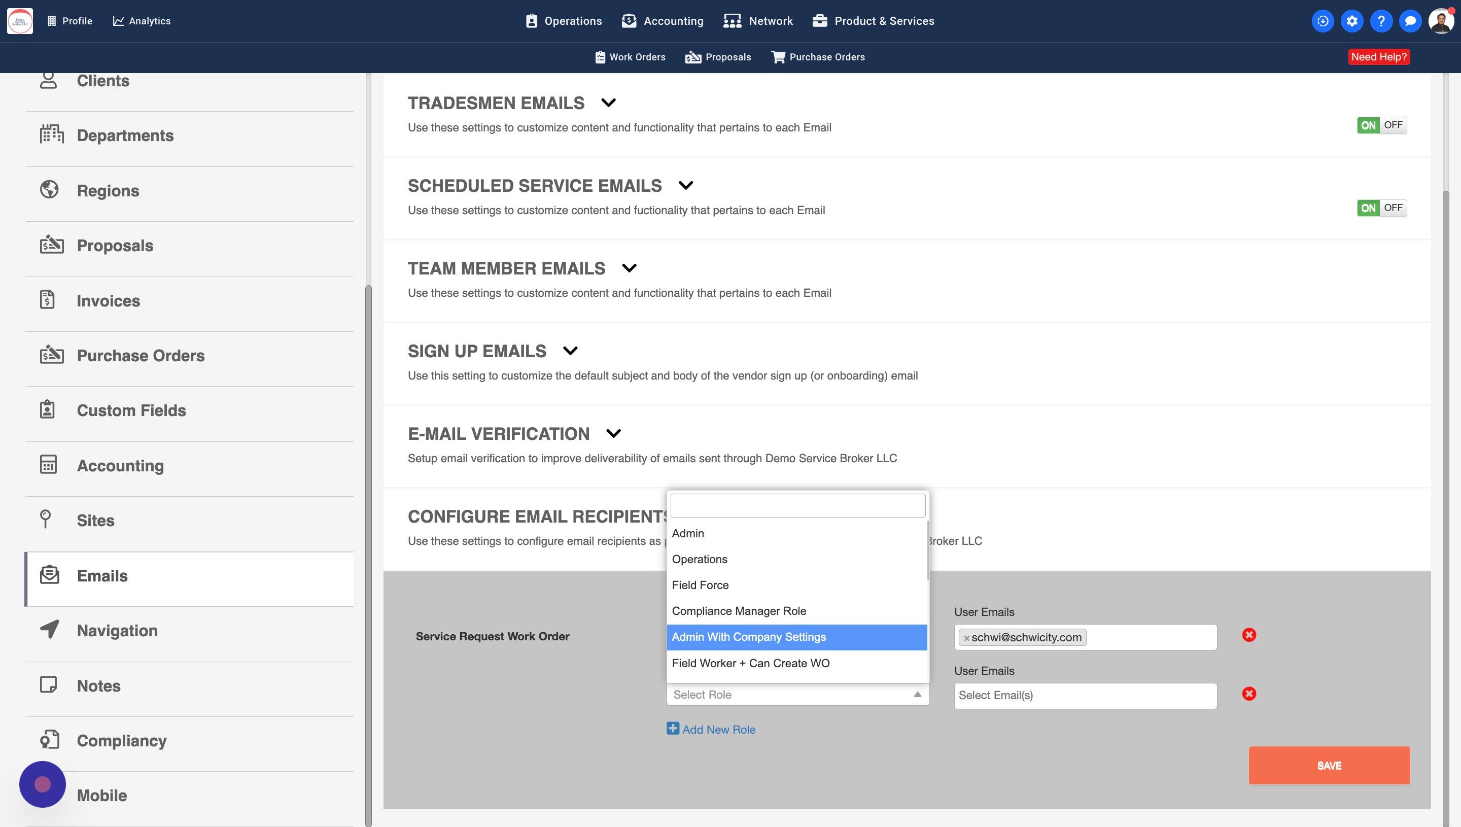Remove schwi@schwicity.com email tag
The width and height of the screenshot is (1461, 827).
[x=966, y=638]
